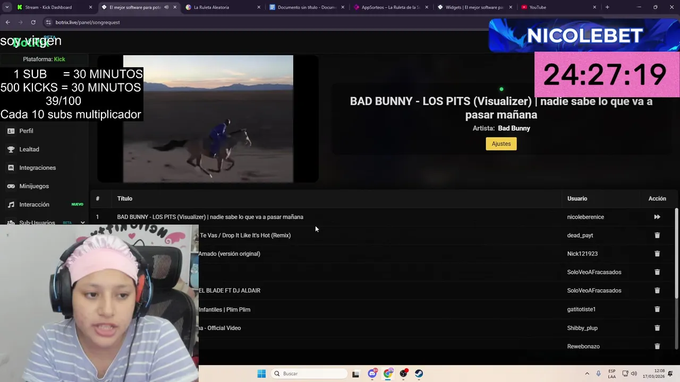Click the address bar URL

pos(87,22)
